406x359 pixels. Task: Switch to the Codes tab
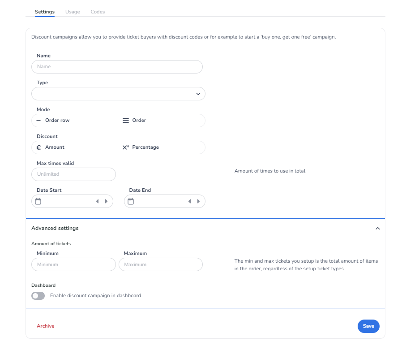click(x=98, y=12)
